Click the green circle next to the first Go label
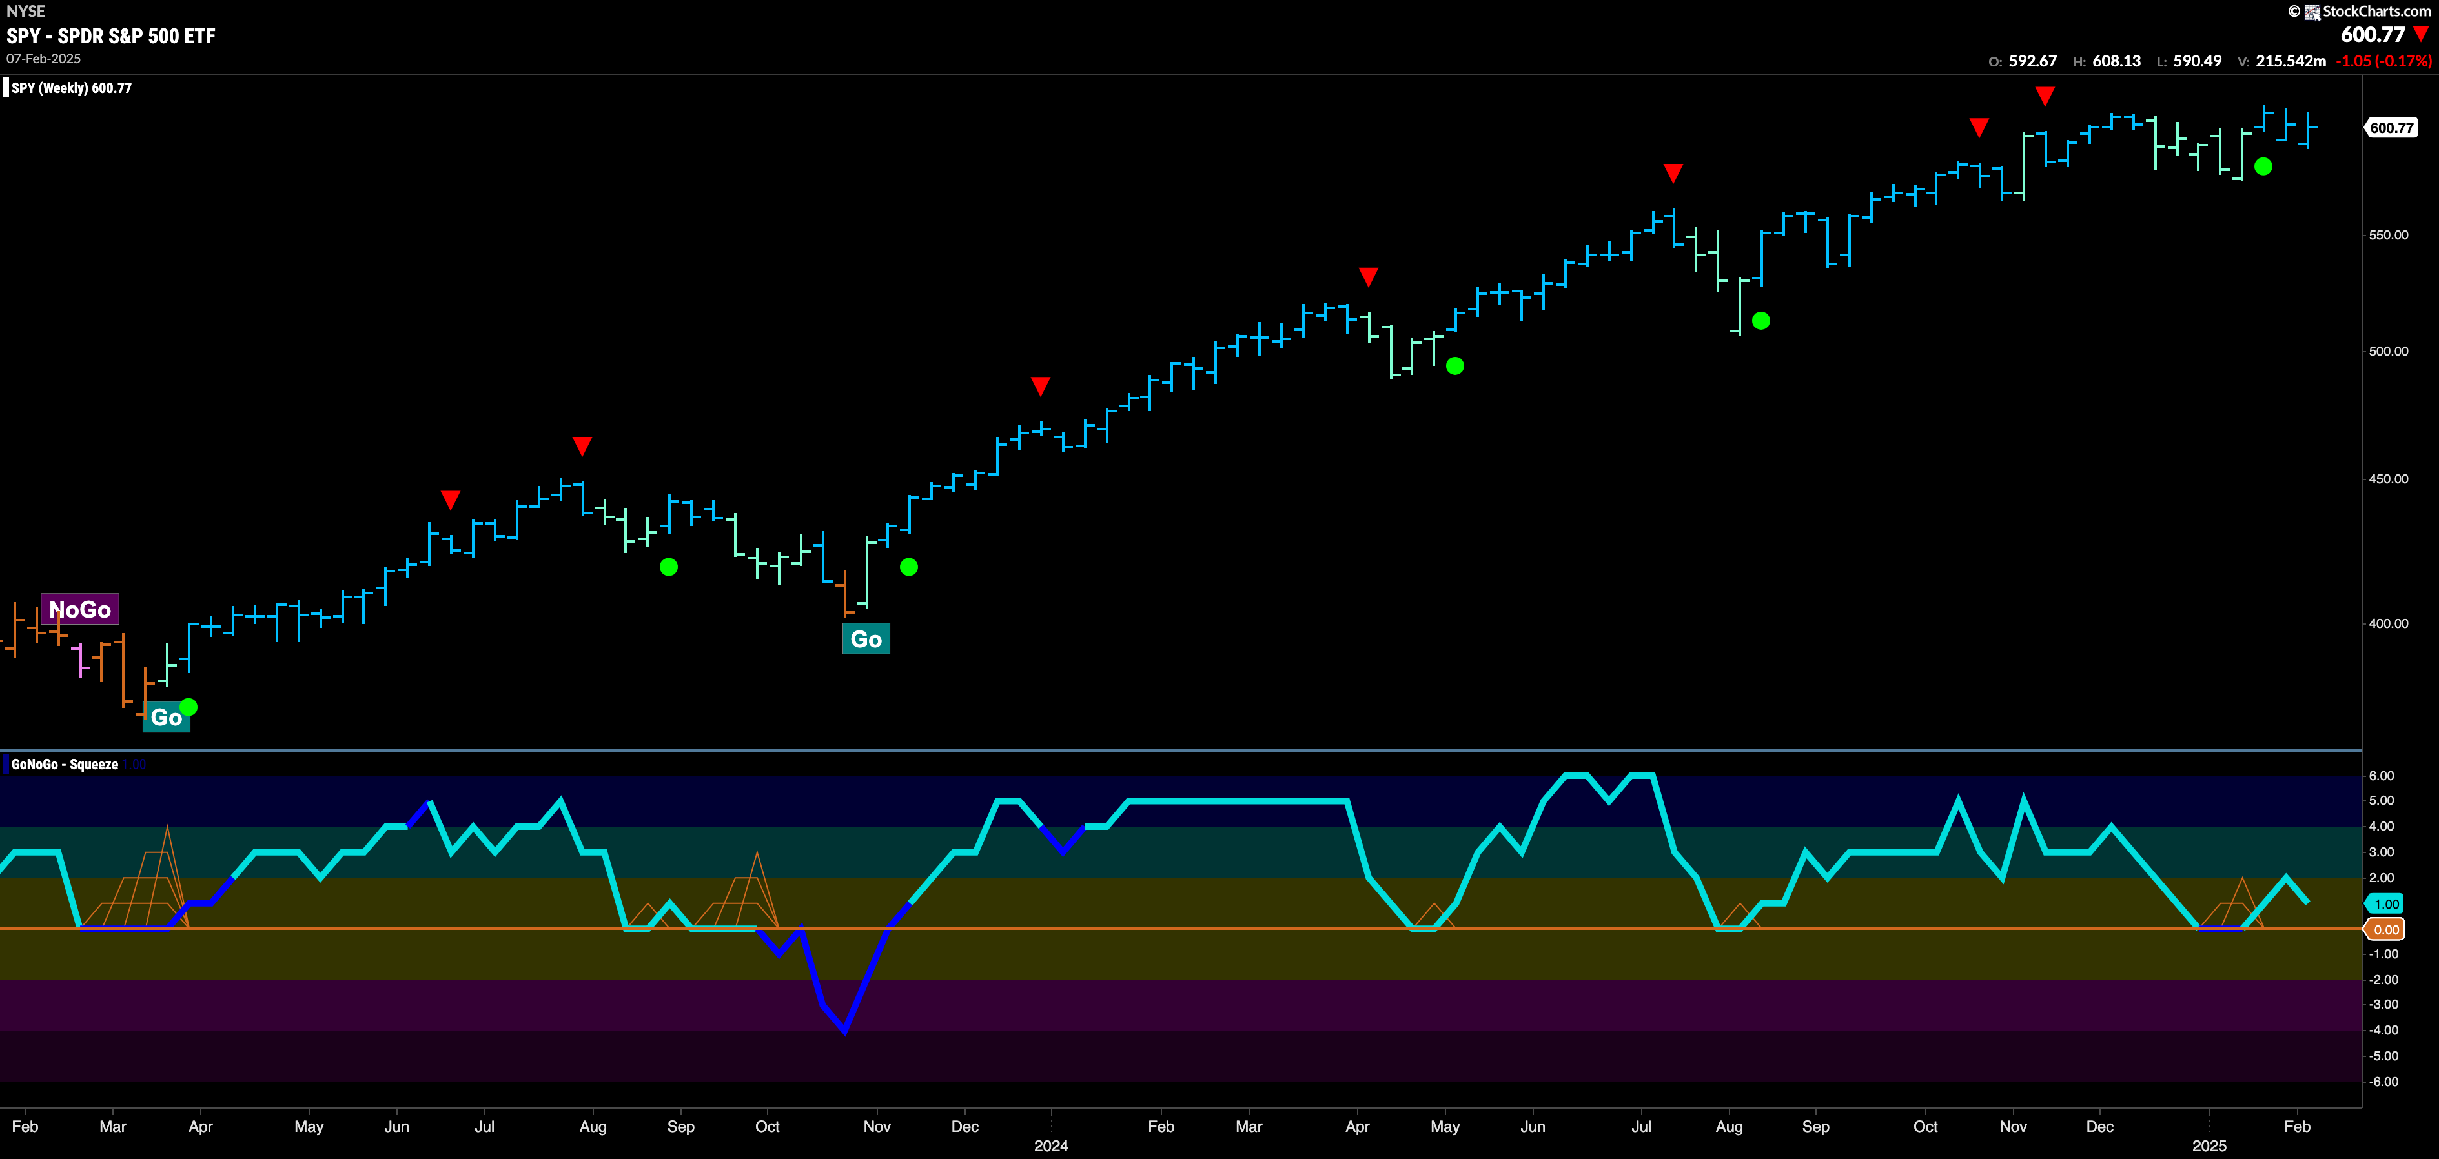Image resolution: width=2439 pixels, height=1159 pixels. pos(189,707)
